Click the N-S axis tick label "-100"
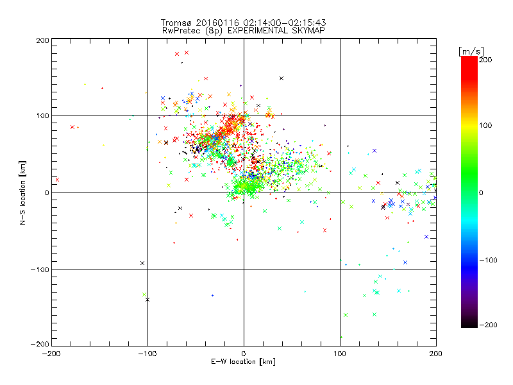Screen dimensions: 513x385 tap(40, 269)
